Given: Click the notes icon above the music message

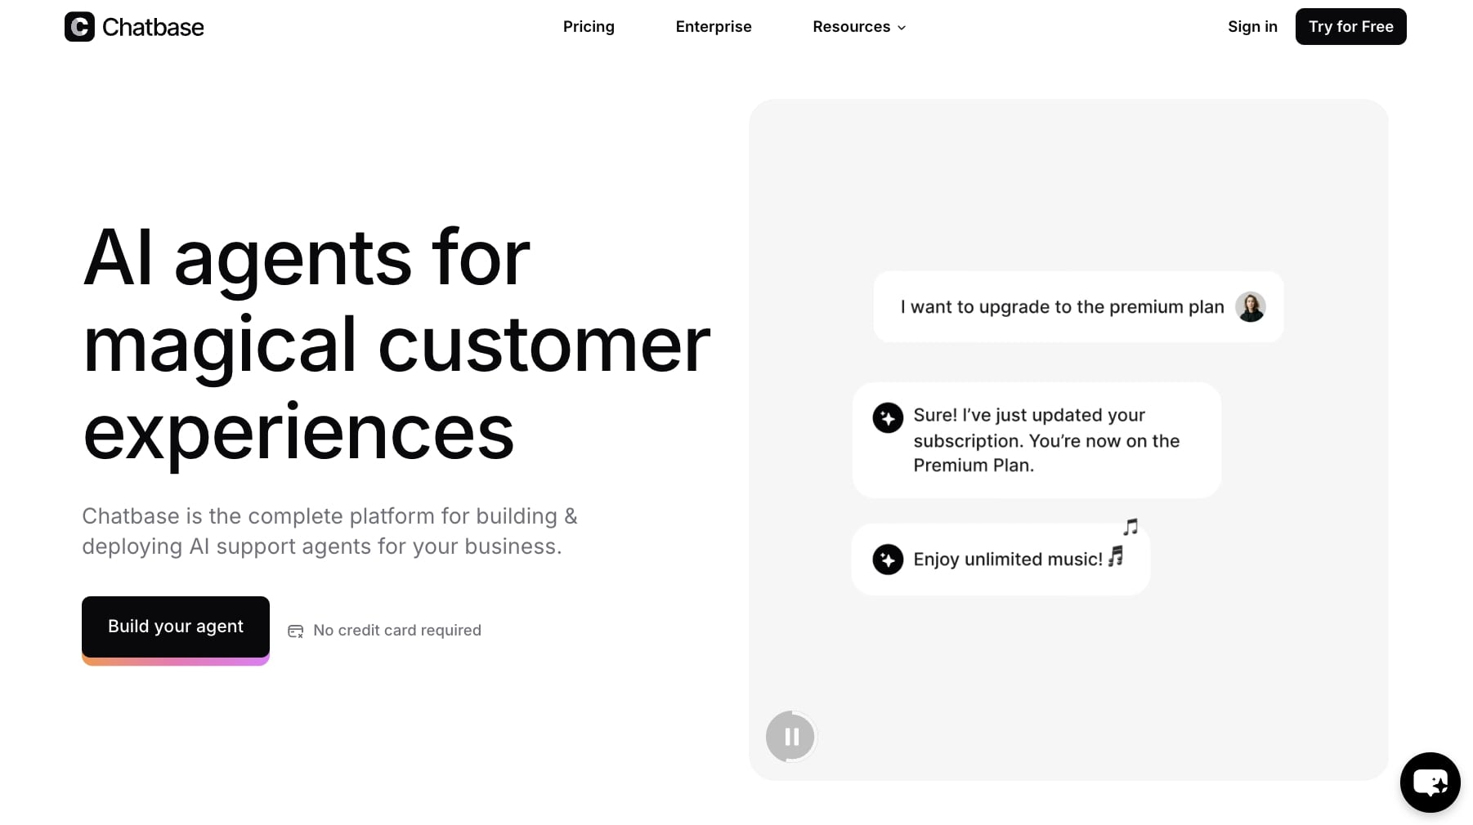Looking at the screenshot, I should tap(1130, 527).
